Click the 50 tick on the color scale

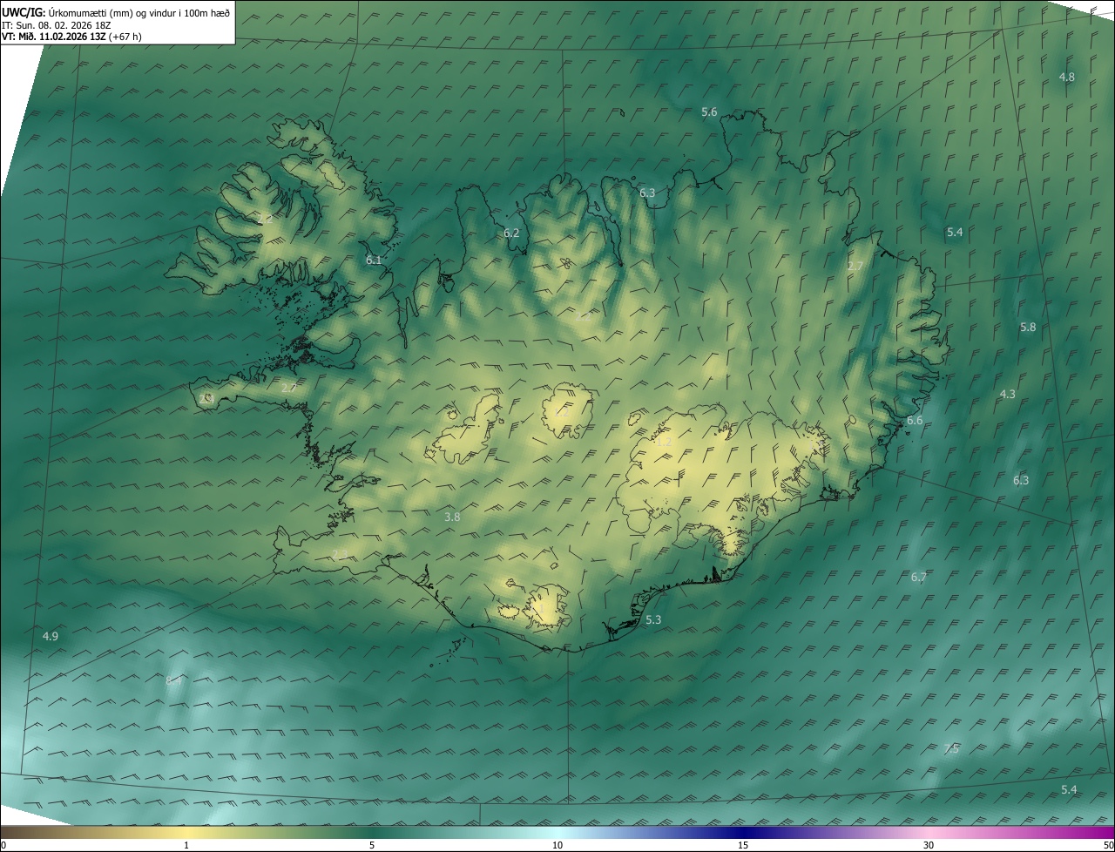click(1108, 845)
